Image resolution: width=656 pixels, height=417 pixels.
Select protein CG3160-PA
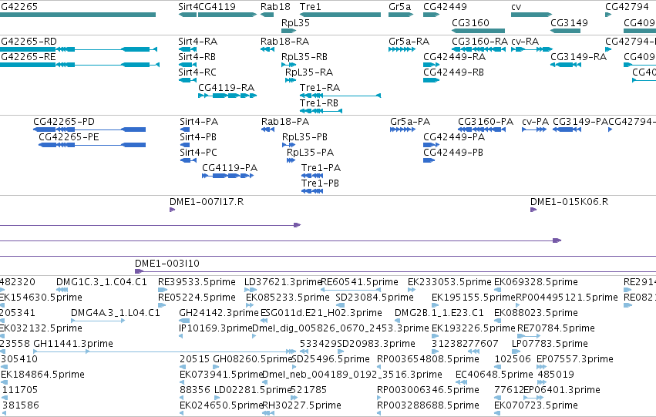pyautogui.click(x=482, y=129)
